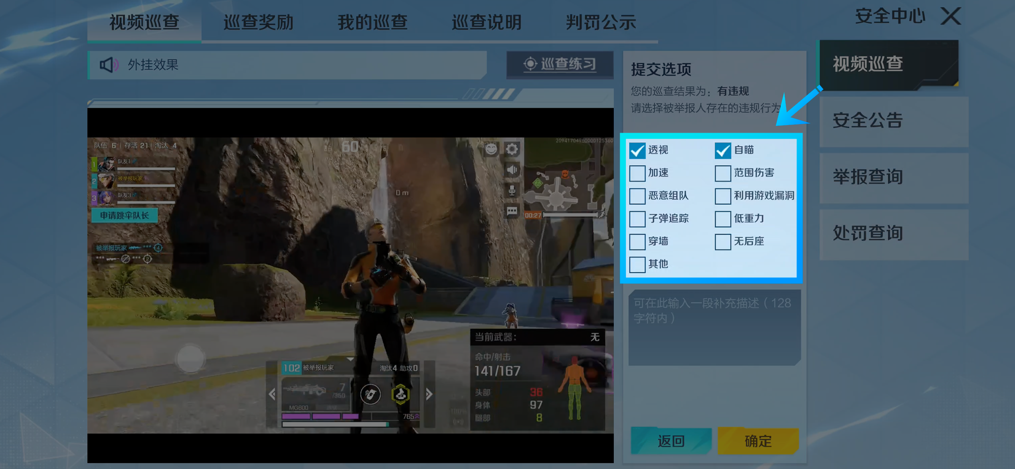The height and width of the screenshot is (469, 1015).
Task: Click the 头部 36 hit stat
Action: pos(509,392)
